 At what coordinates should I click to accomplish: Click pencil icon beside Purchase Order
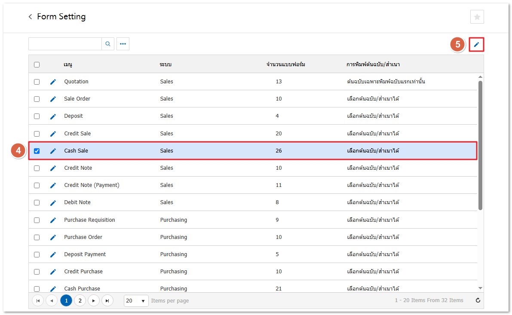tap(53, 237)
